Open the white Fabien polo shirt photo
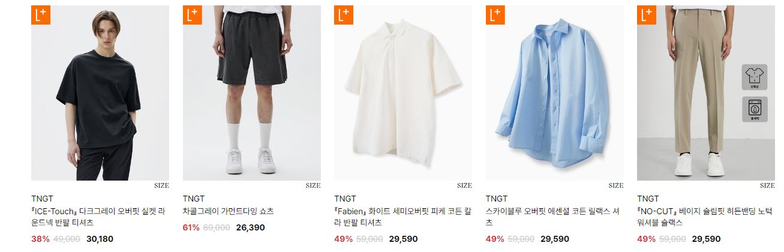 [x=403, y=93]
